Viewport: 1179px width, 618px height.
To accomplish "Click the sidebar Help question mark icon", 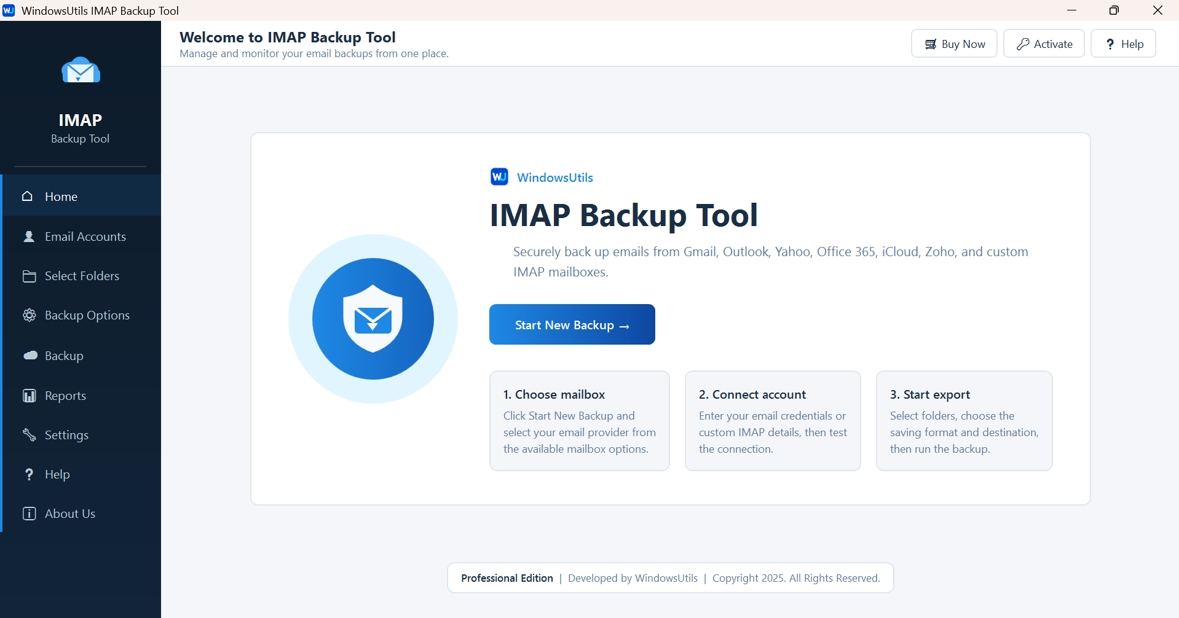I will [29, 474].
